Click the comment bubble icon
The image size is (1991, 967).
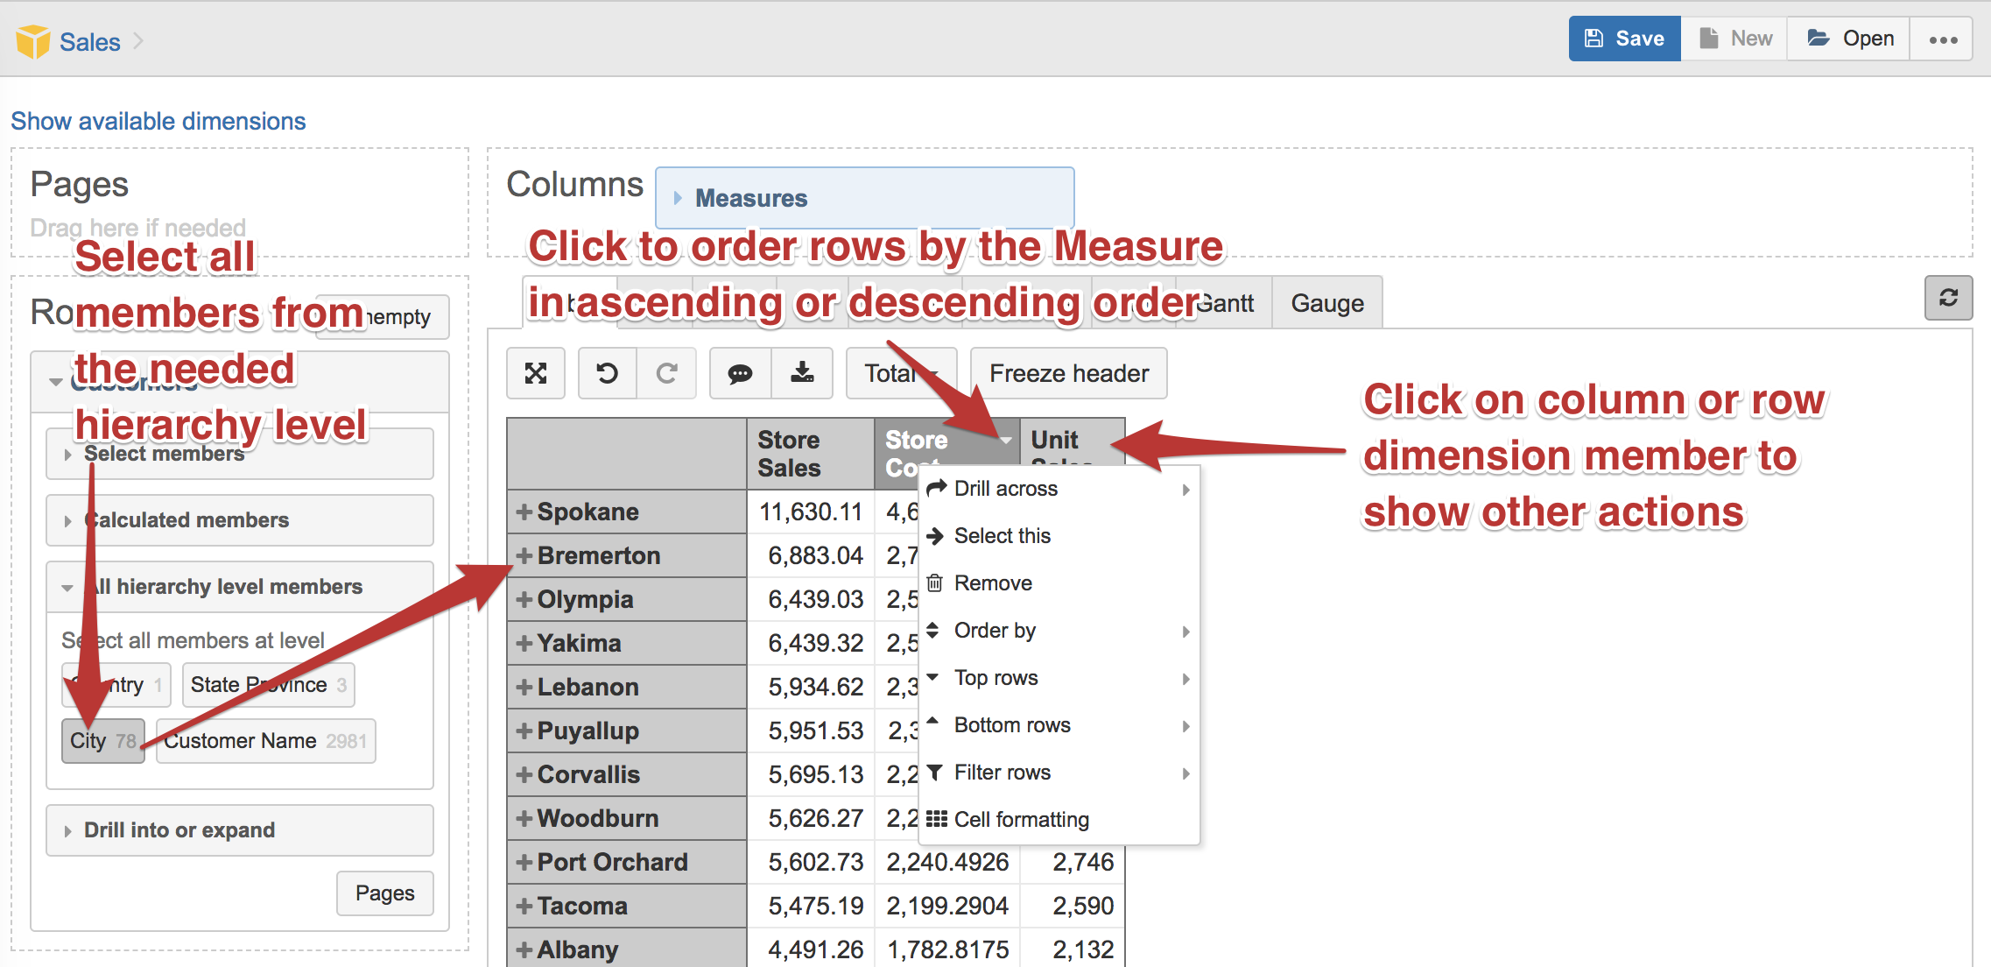tap(740, 373)
